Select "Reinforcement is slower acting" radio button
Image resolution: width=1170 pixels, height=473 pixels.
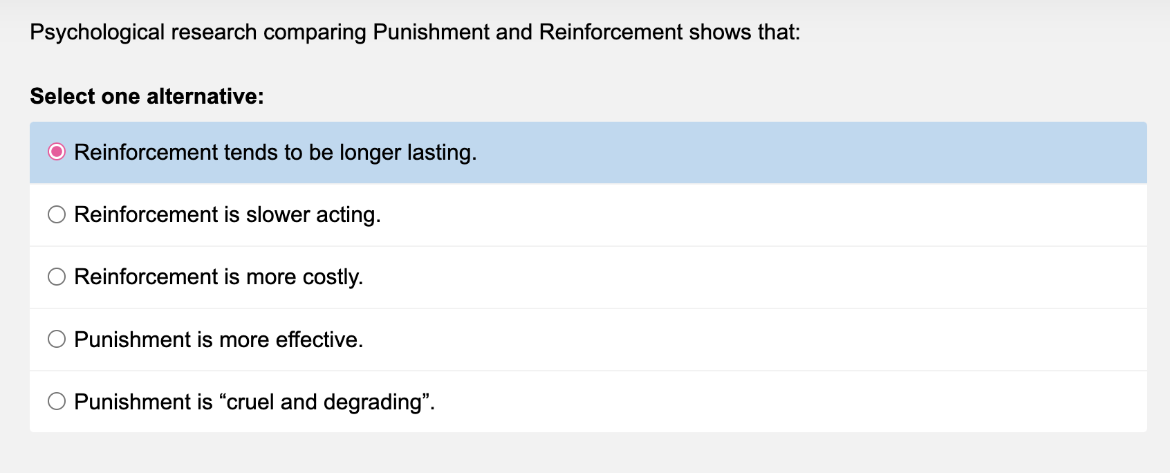point(57,214)
